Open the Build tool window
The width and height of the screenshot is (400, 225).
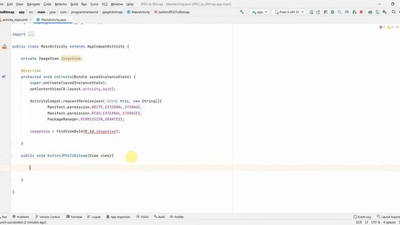point(159,217)
